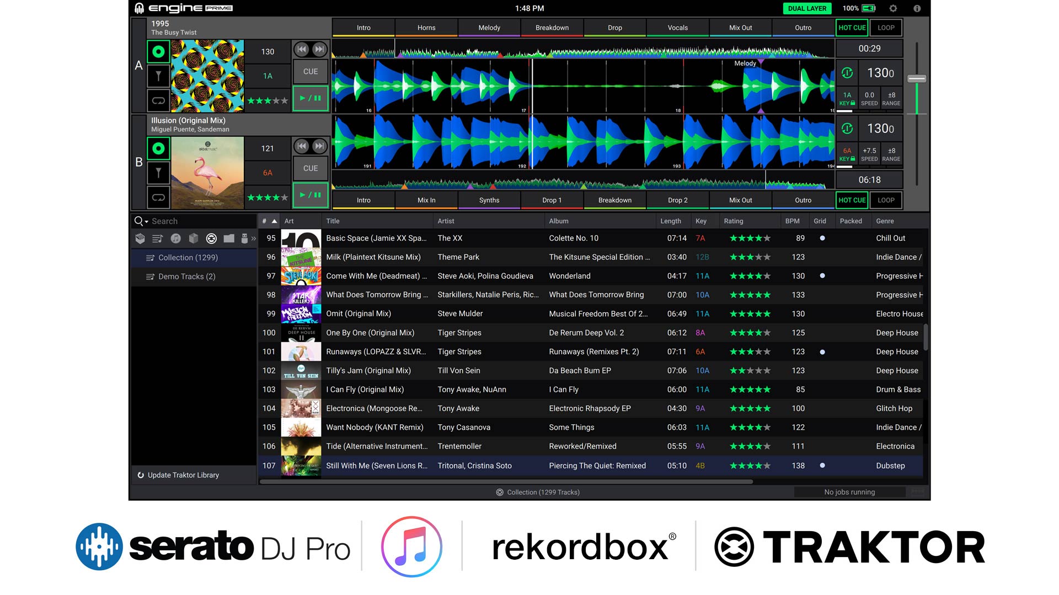
Task: Select deck A LOOP mode
Action: pyautogui.click(x=886, y=28)
